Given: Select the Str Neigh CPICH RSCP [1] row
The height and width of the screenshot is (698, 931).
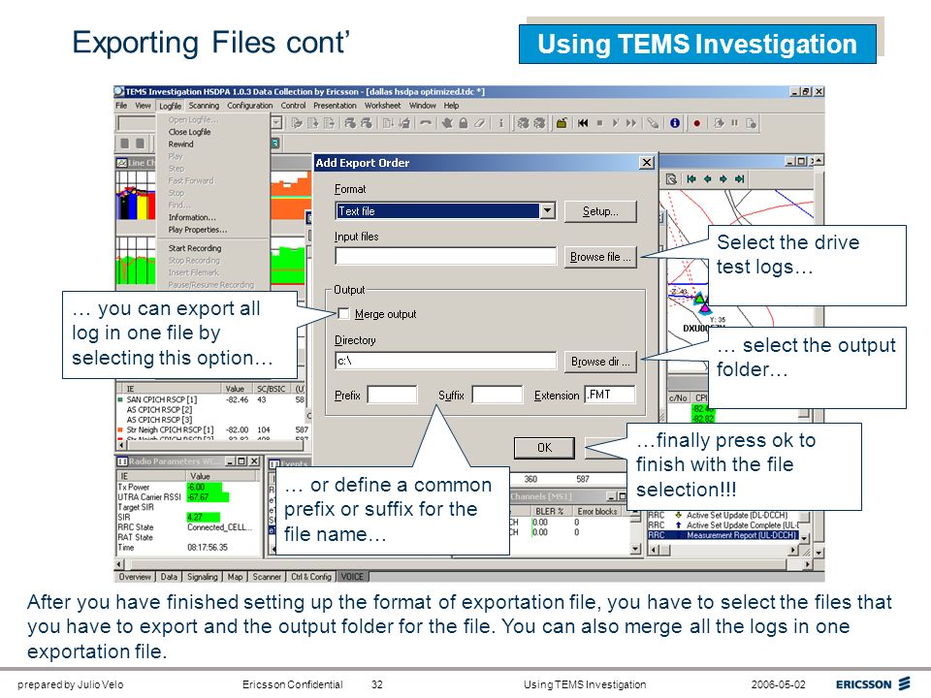Looking at the screenshot, I should click(211, 429).
